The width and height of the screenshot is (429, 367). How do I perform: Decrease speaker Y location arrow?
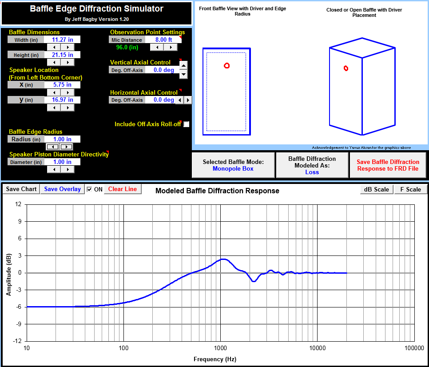[x=54, y=108]
